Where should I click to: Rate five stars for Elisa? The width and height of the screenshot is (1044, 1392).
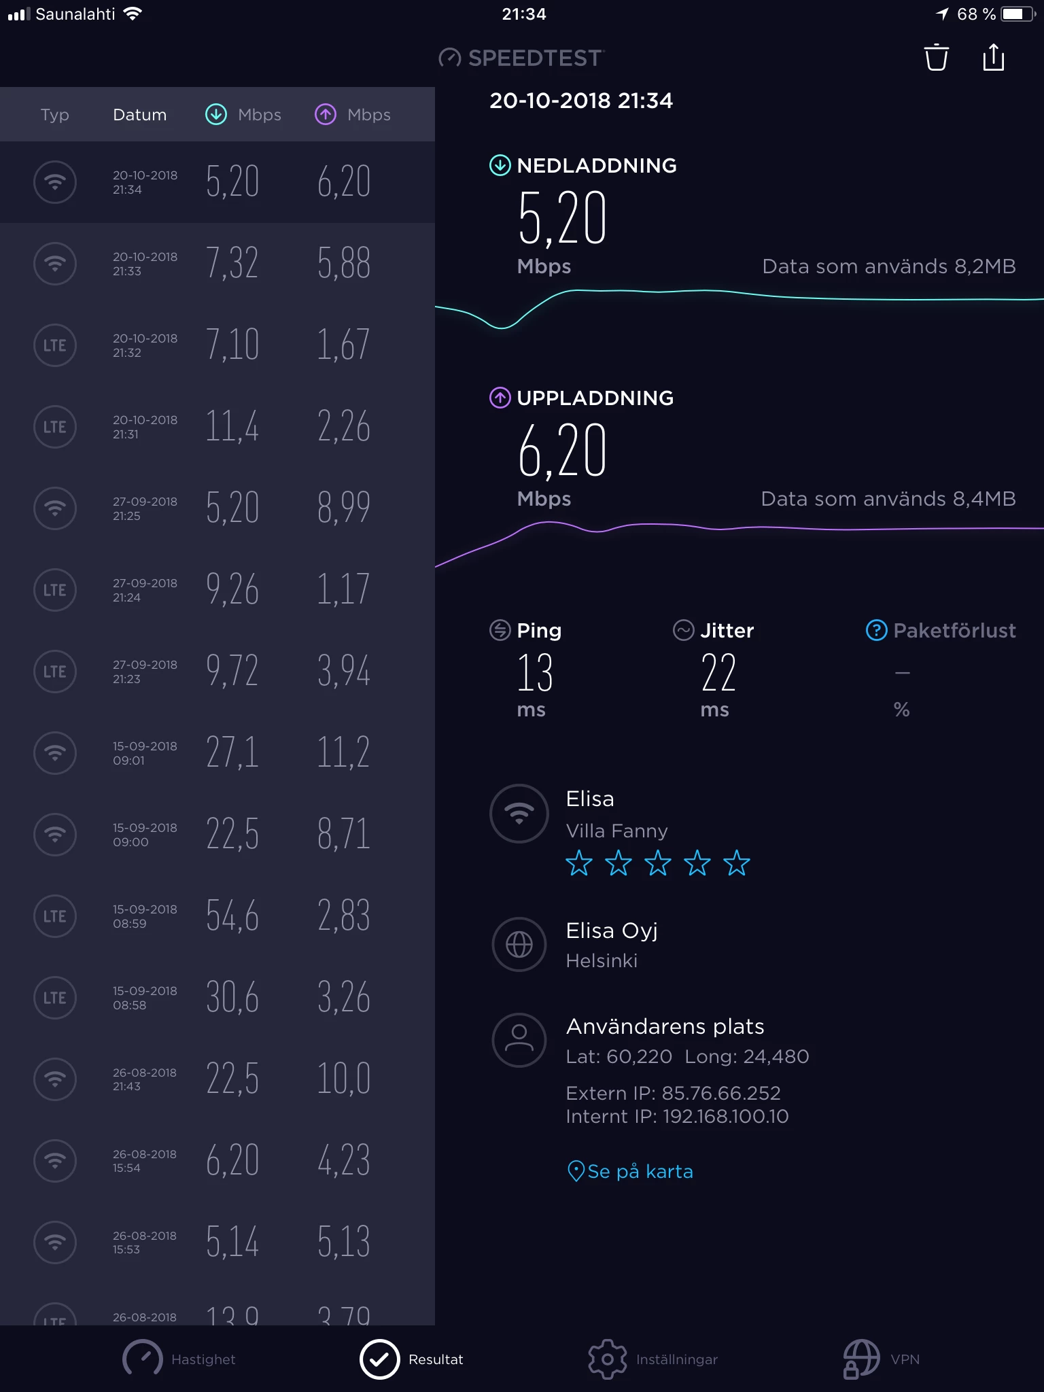[736, 863]
